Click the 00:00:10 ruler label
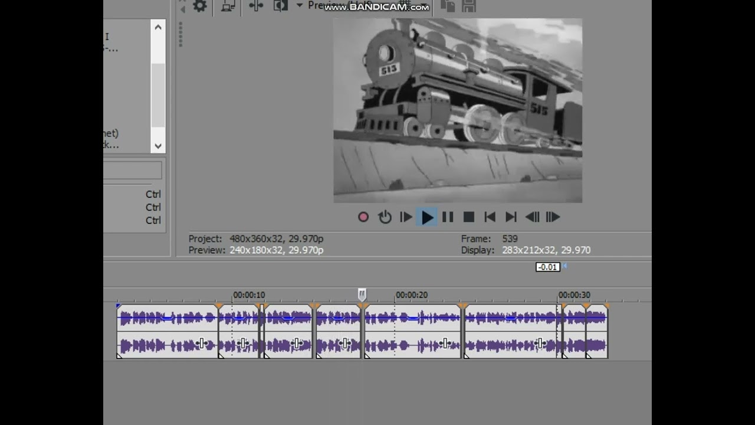Screen dimensions: 755x425 (249, 295)
